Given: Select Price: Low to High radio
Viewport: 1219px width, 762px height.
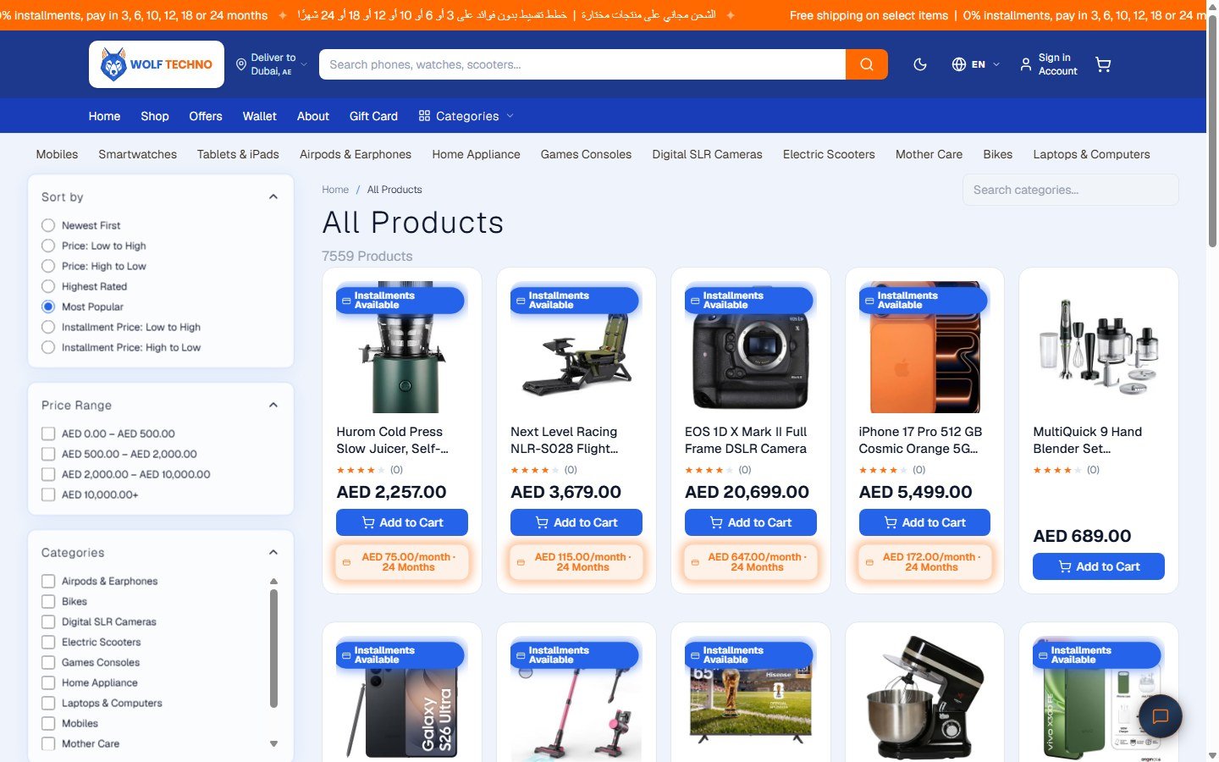Looking at the screenshot, I should (x=48, y=246).
